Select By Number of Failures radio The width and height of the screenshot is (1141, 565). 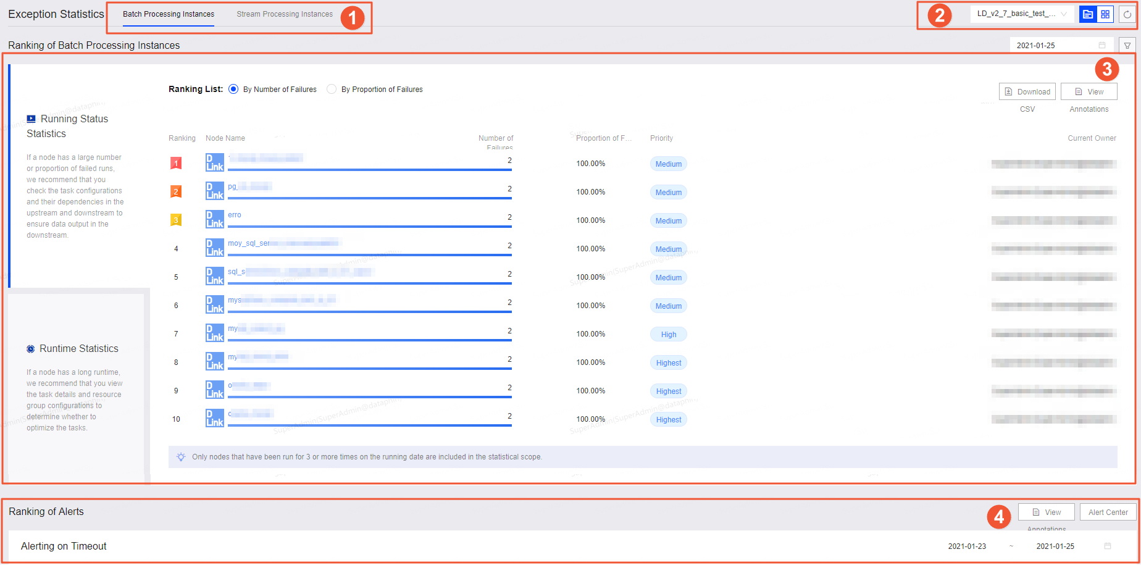(x=233, y=89)
